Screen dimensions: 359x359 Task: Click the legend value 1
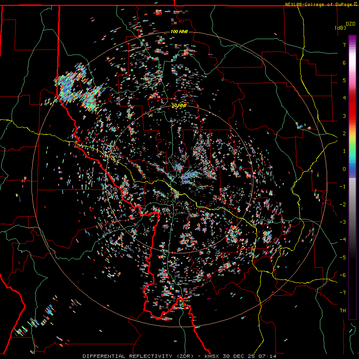click(x=344, y=151)
